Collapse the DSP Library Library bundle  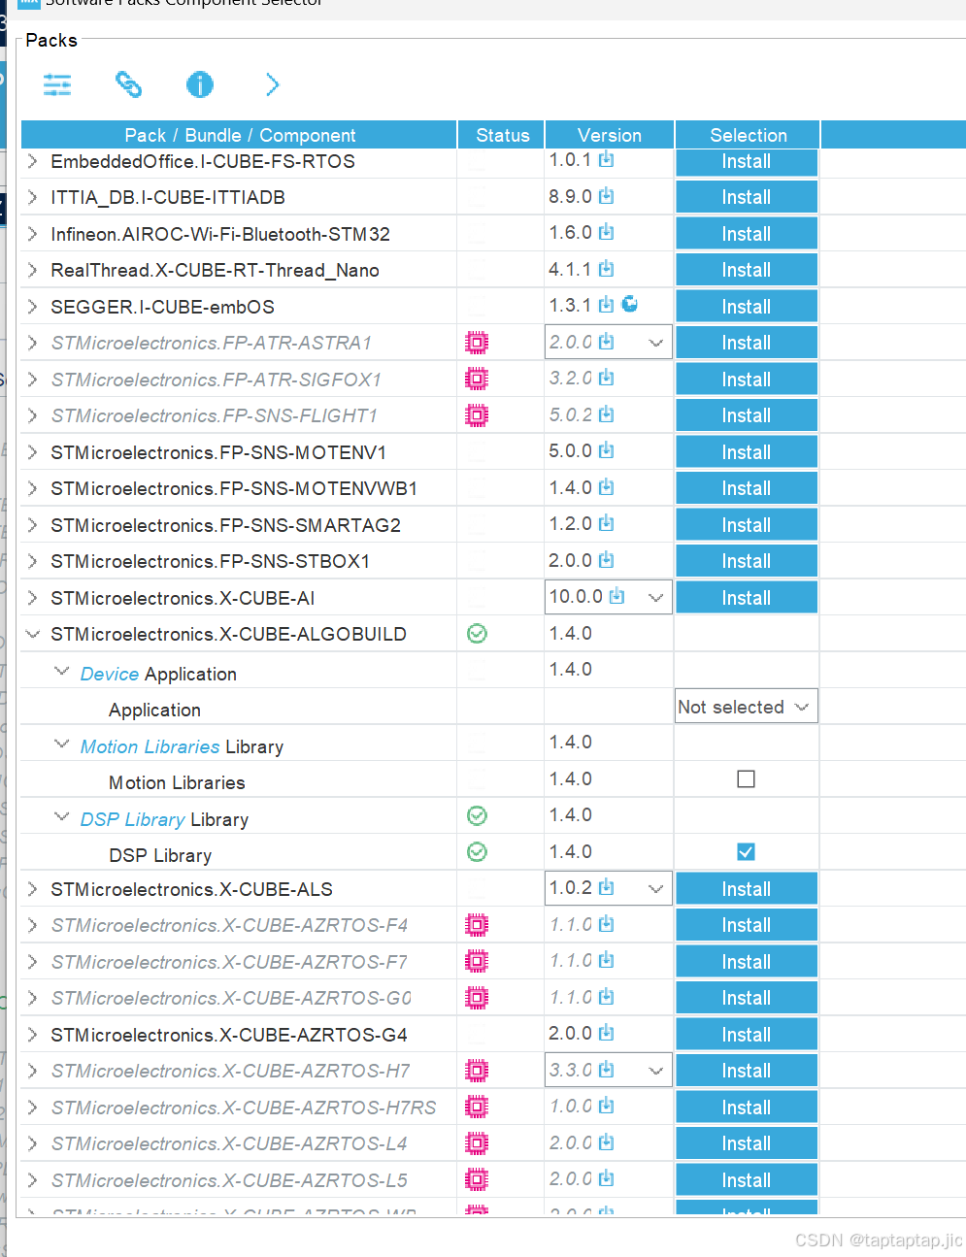click(62, 816)
